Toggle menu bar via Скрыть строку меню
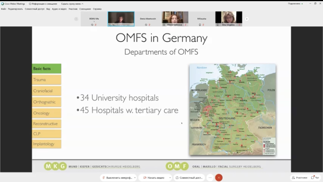The width and height of the screenshot is (323, 182). coord(71,4)
